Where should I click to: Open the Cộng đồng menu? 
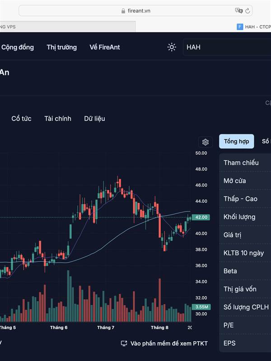click(18, 47)
